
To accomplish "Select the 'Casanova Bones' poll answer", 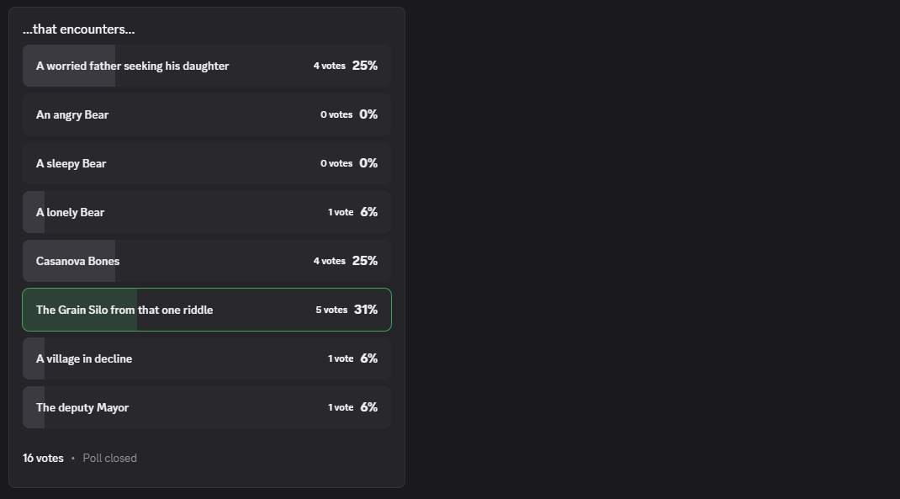I will click(77, 261).
